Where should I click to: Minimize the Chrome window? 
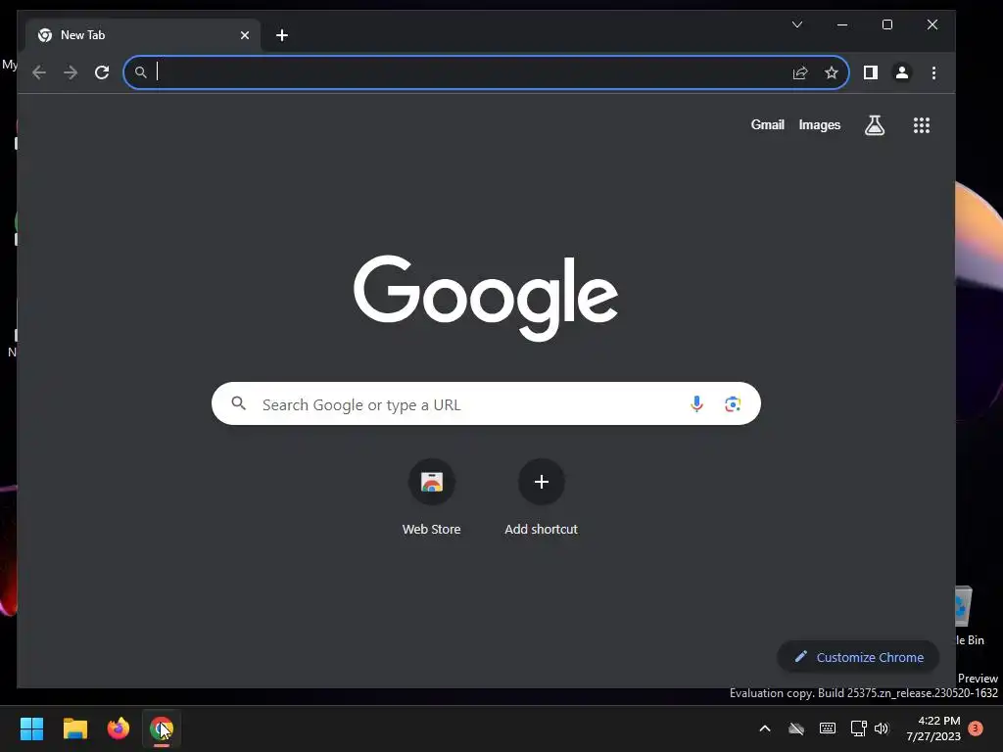[x=842, y=24]
